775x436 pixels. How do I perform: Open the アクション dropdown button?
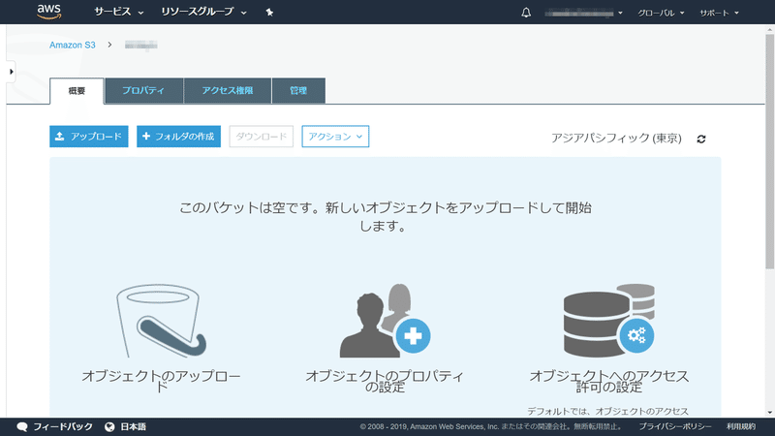[x=335, y=137]
